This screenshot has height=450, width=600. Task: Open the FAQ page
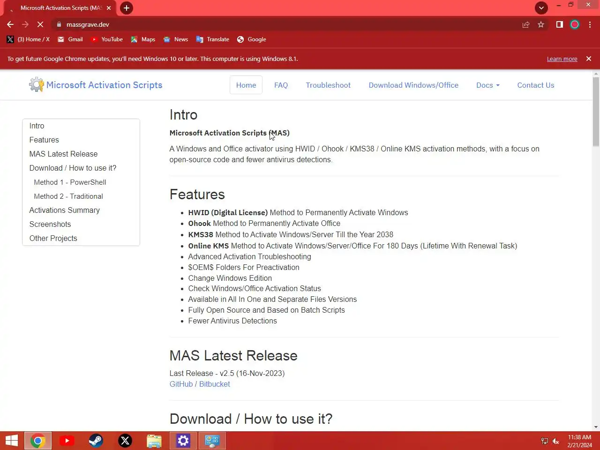point(281,85)
